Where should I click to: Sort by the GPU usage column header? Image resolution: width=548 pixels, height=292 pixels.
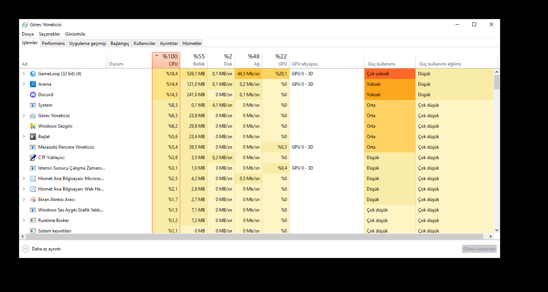pos(276,60)
